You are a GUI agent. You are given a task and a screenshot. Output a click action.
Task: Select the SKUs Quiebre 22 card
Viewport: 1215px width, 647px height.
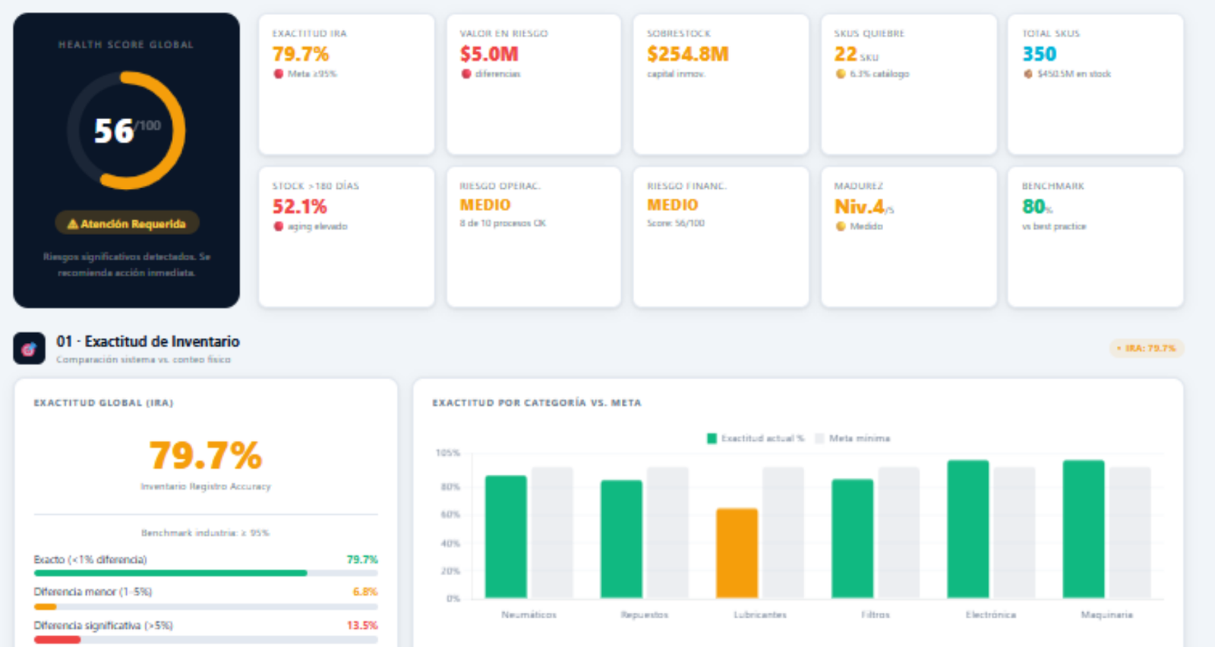[908, 84]
